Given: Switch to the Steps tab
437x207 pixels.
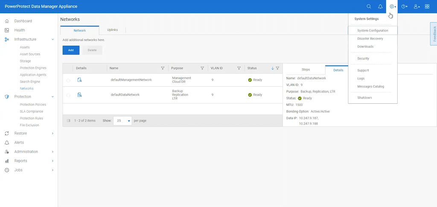Looking at the screenshot, I should pos(306,70).
